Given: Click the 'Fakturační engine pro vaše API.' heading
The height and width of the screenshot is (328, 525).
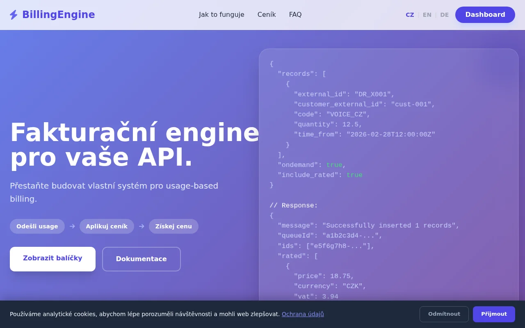Looking at the screenshot, I should [135, 145].
